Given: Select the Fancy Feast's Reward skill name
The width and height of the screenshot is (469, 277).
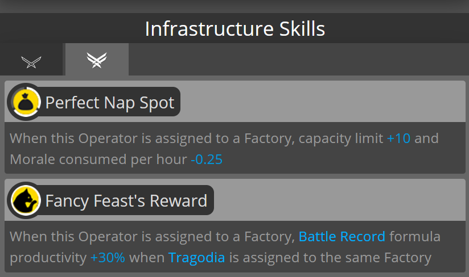Looking at the screenshot, I should 126,201.
